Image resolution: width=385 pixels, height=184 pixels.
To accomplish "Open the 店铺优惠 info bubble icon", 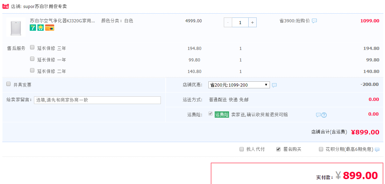I will pos(275,85).
